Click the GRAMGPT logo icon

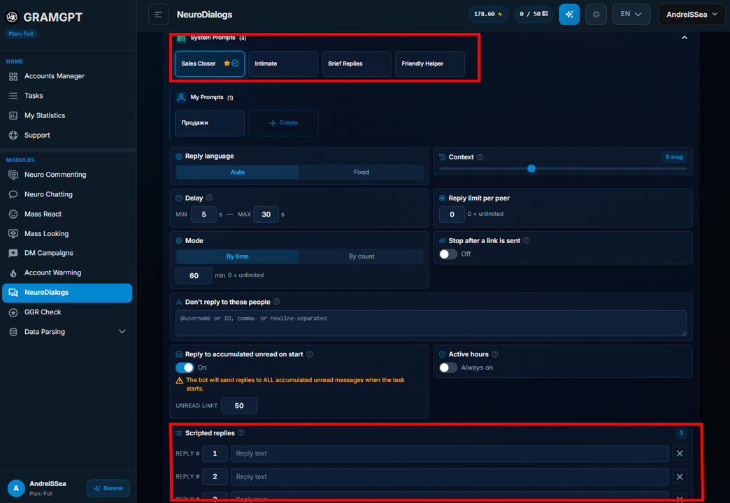click(12, 17)
